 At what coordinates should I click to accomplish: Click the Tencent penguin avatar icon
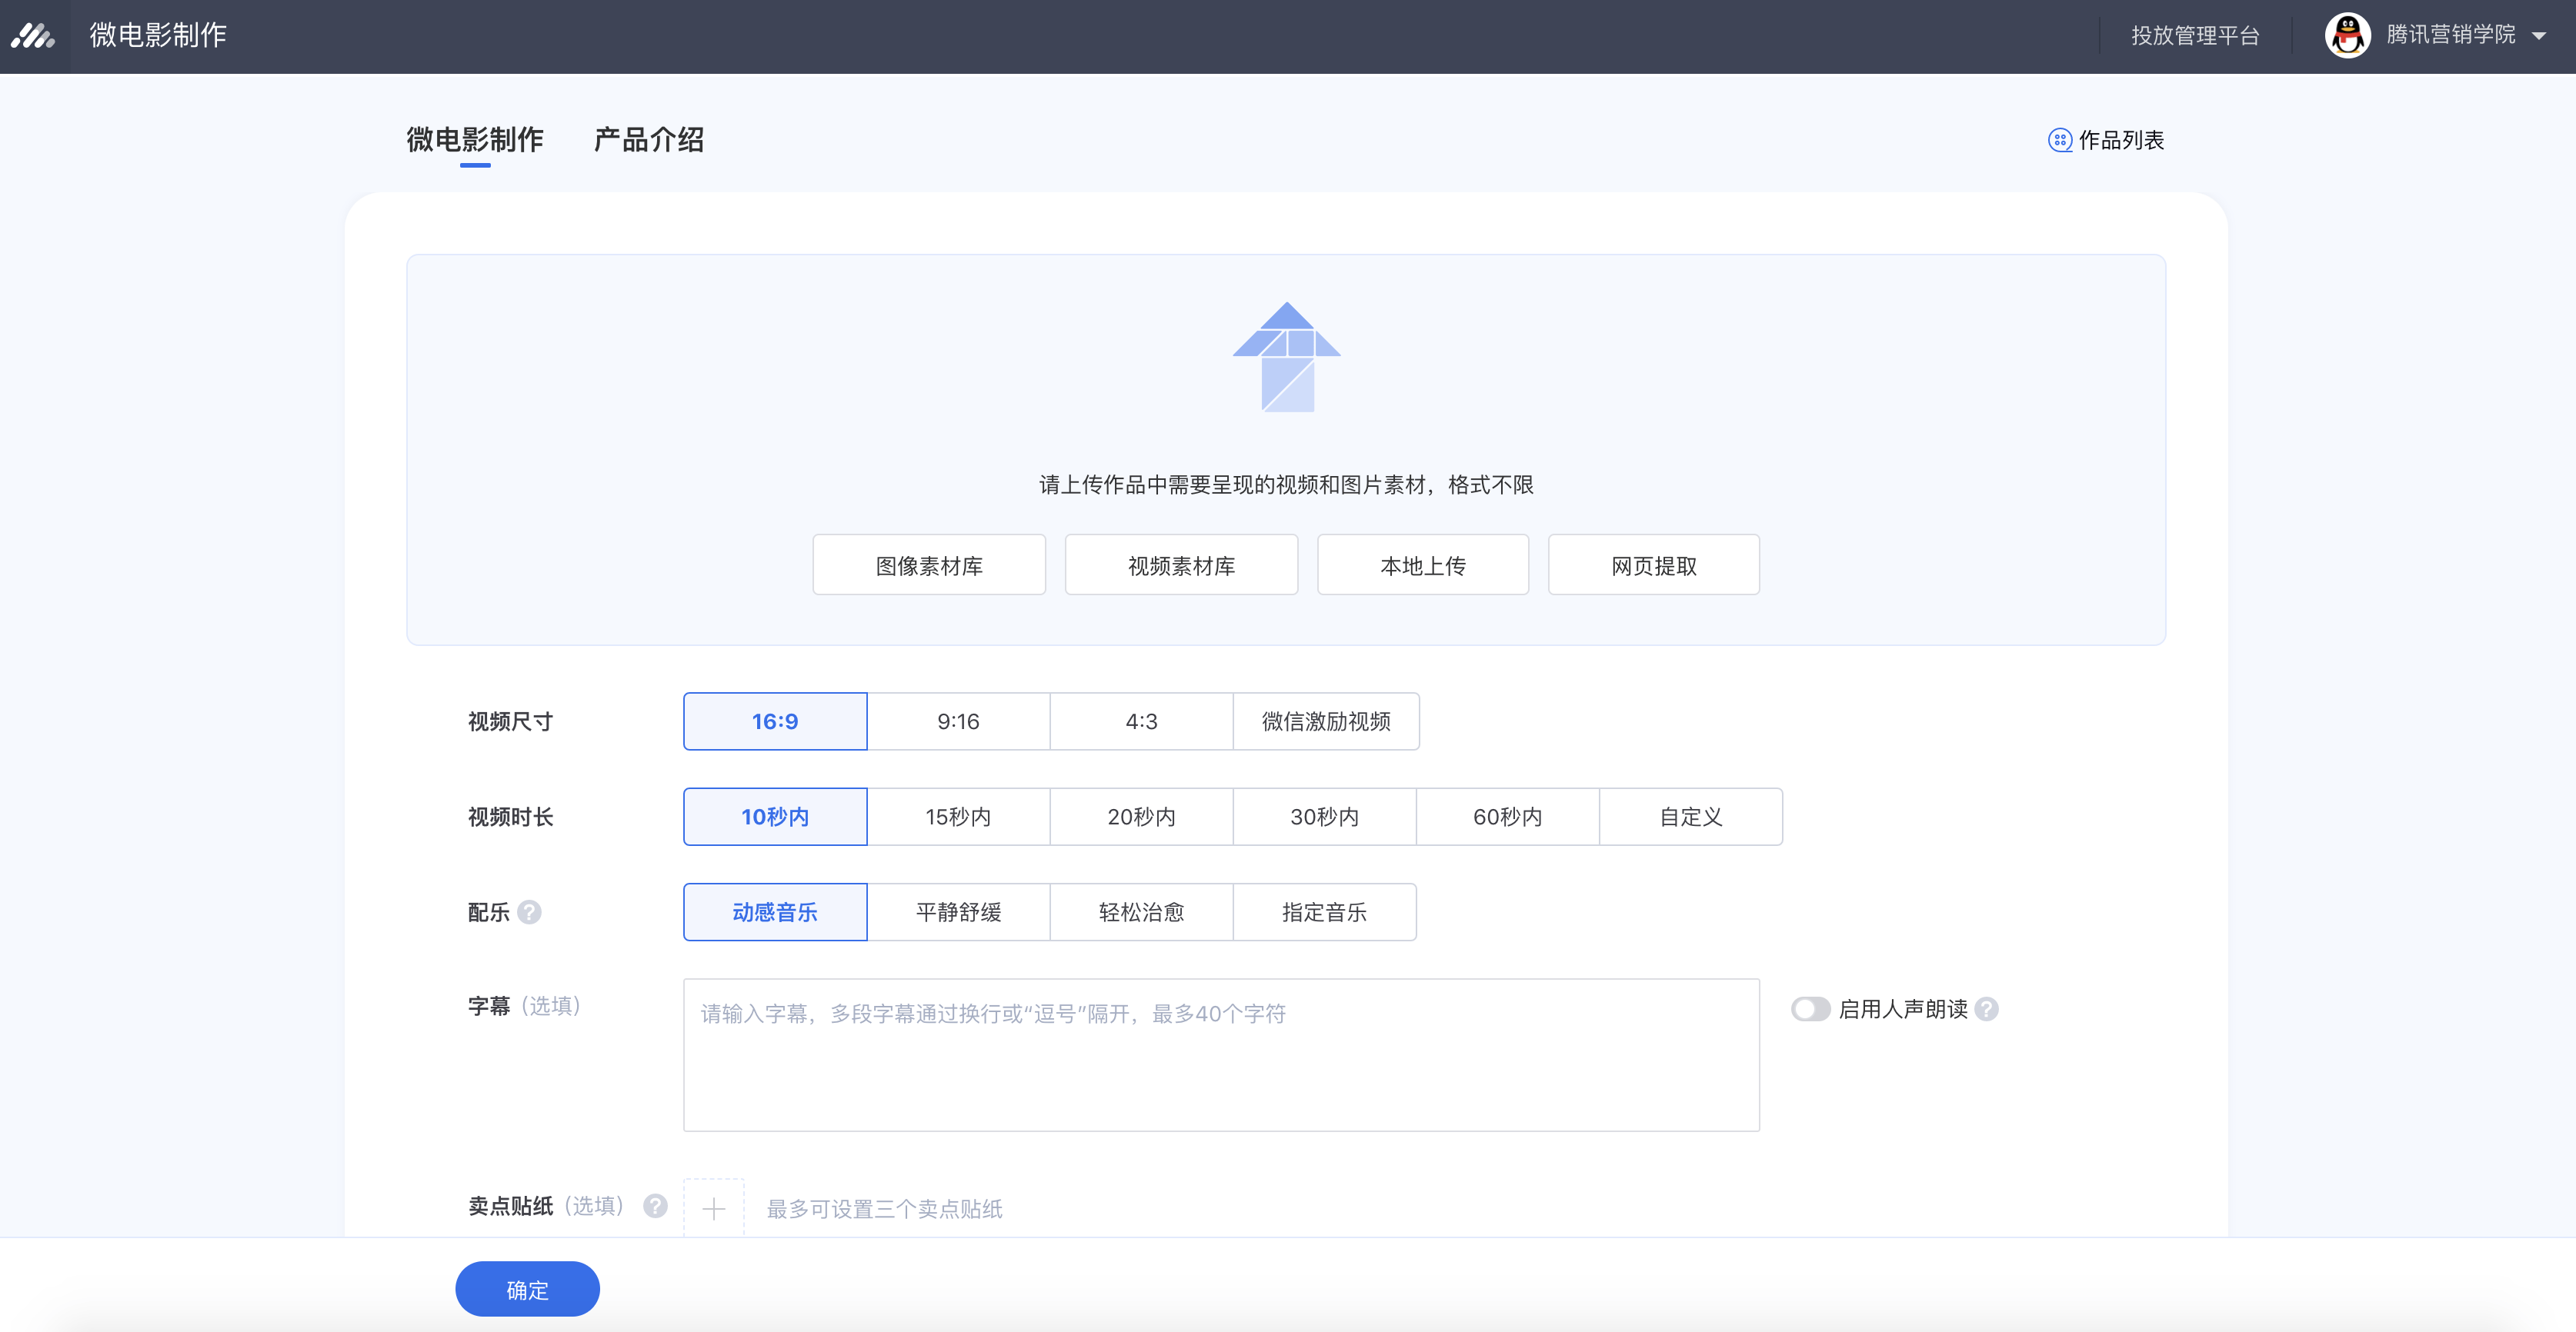pyautogui.click(x=2347, y=35)
